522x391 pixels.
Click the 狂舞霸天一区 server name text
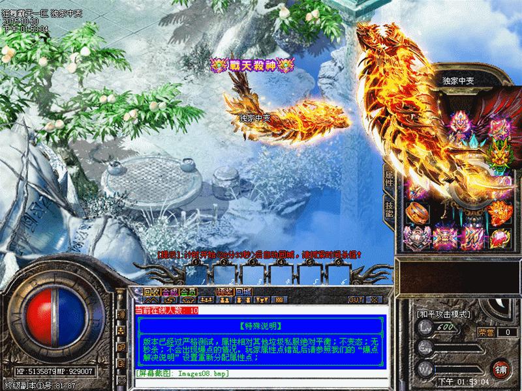(25, 14)
